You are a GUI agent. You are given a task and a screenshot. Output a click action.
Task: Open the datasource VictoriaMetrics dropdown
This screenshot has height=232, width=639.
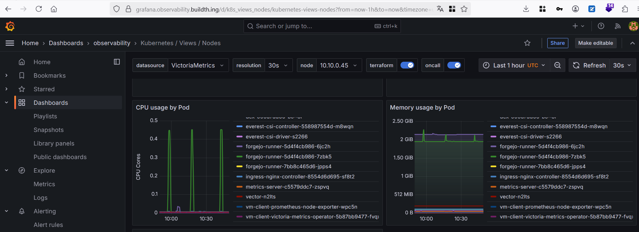[x=198, y=65]
